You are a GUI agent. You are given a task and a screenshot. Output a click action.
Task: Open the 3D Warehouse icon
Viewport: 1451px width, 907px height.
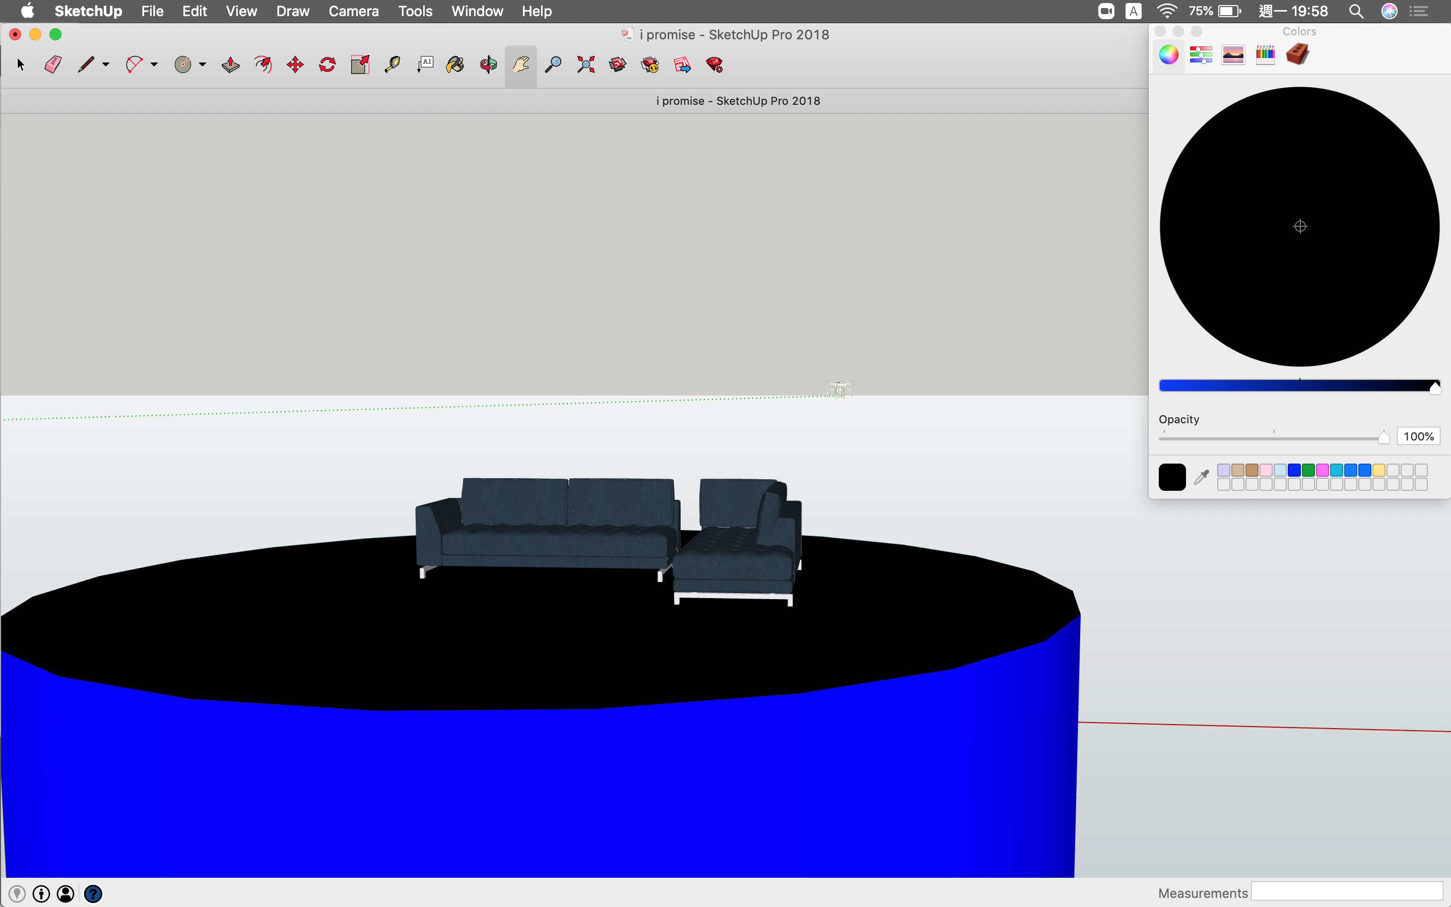(618, 65)
